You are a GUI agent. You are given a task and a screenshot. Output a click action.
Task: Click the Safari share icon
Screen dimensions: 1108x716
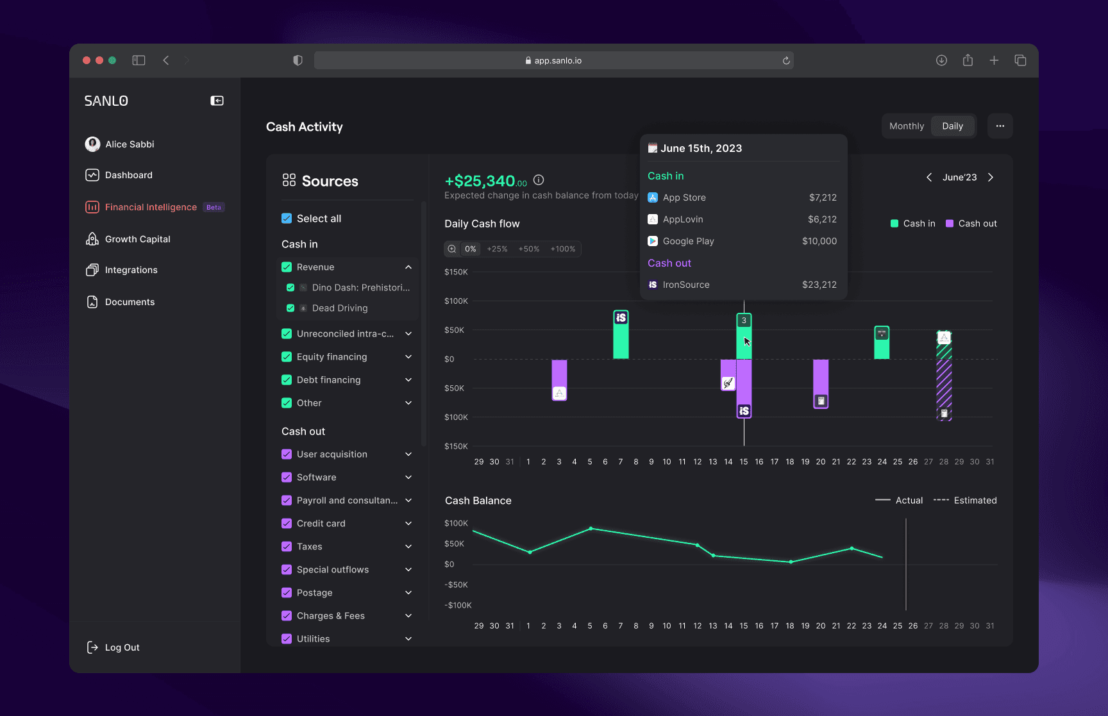[x=968, y=60]
